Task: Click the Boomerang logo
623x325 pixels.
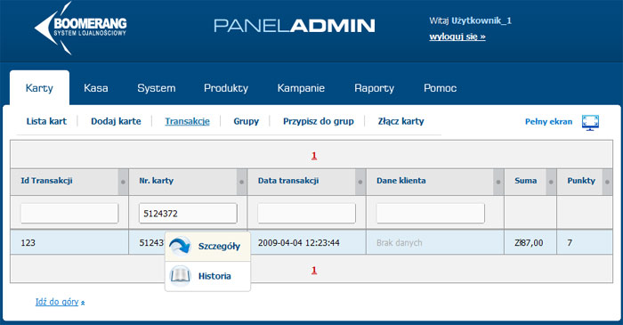Action: [x=81, y=28]
